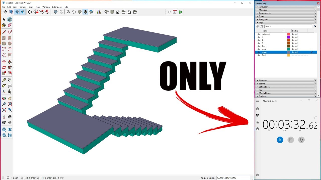
Task: Click the Add Tag Folder icon
Action: (261, 26)
